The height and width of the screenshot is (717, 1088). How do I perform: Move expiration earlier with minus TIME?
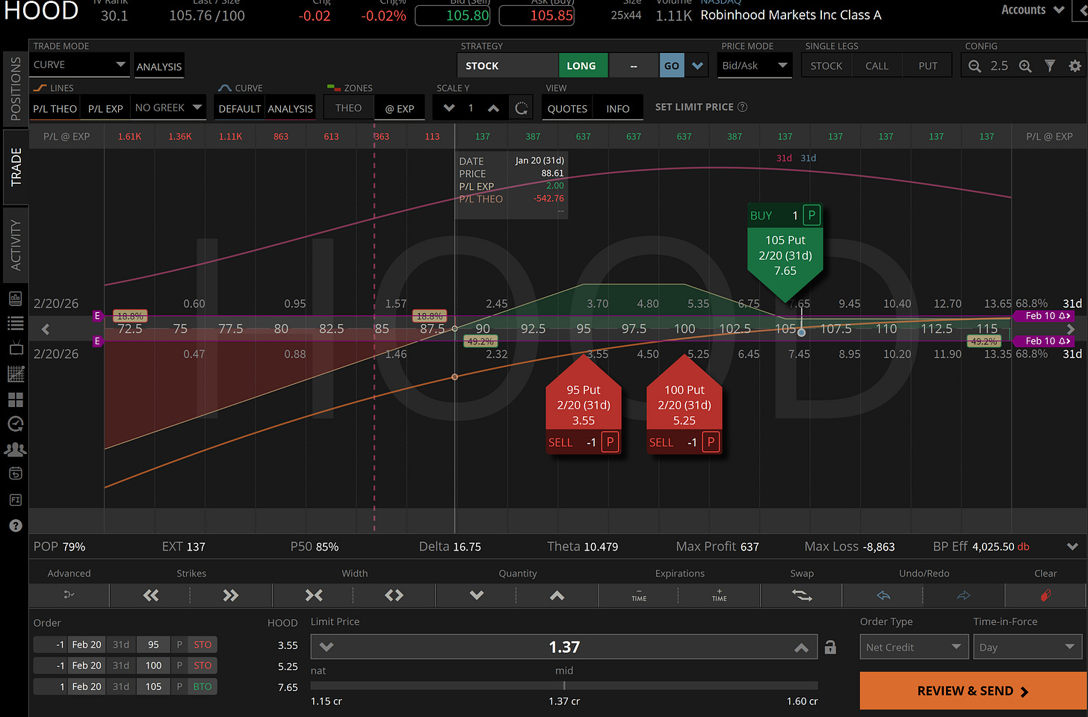(639, 595)
